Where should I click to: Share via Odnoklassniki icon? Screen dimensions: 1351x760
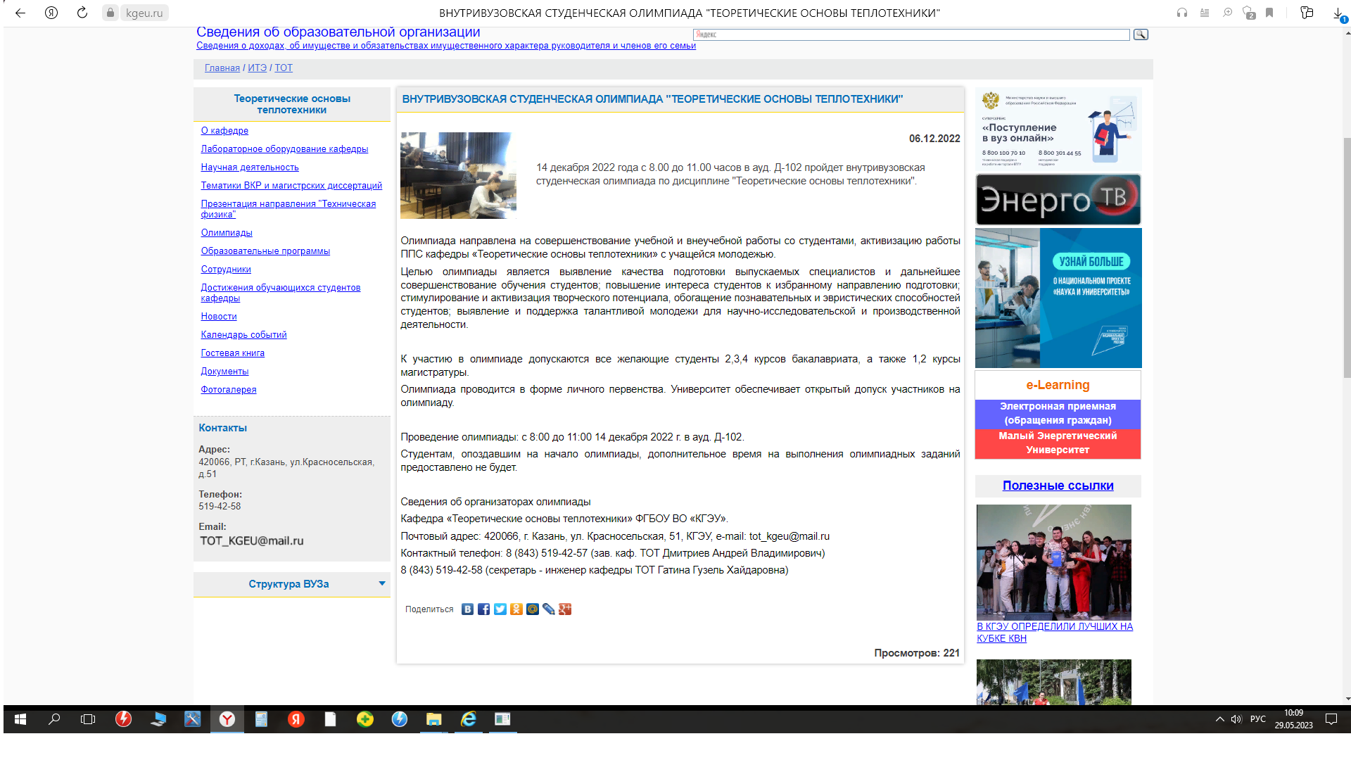point(516,609)
